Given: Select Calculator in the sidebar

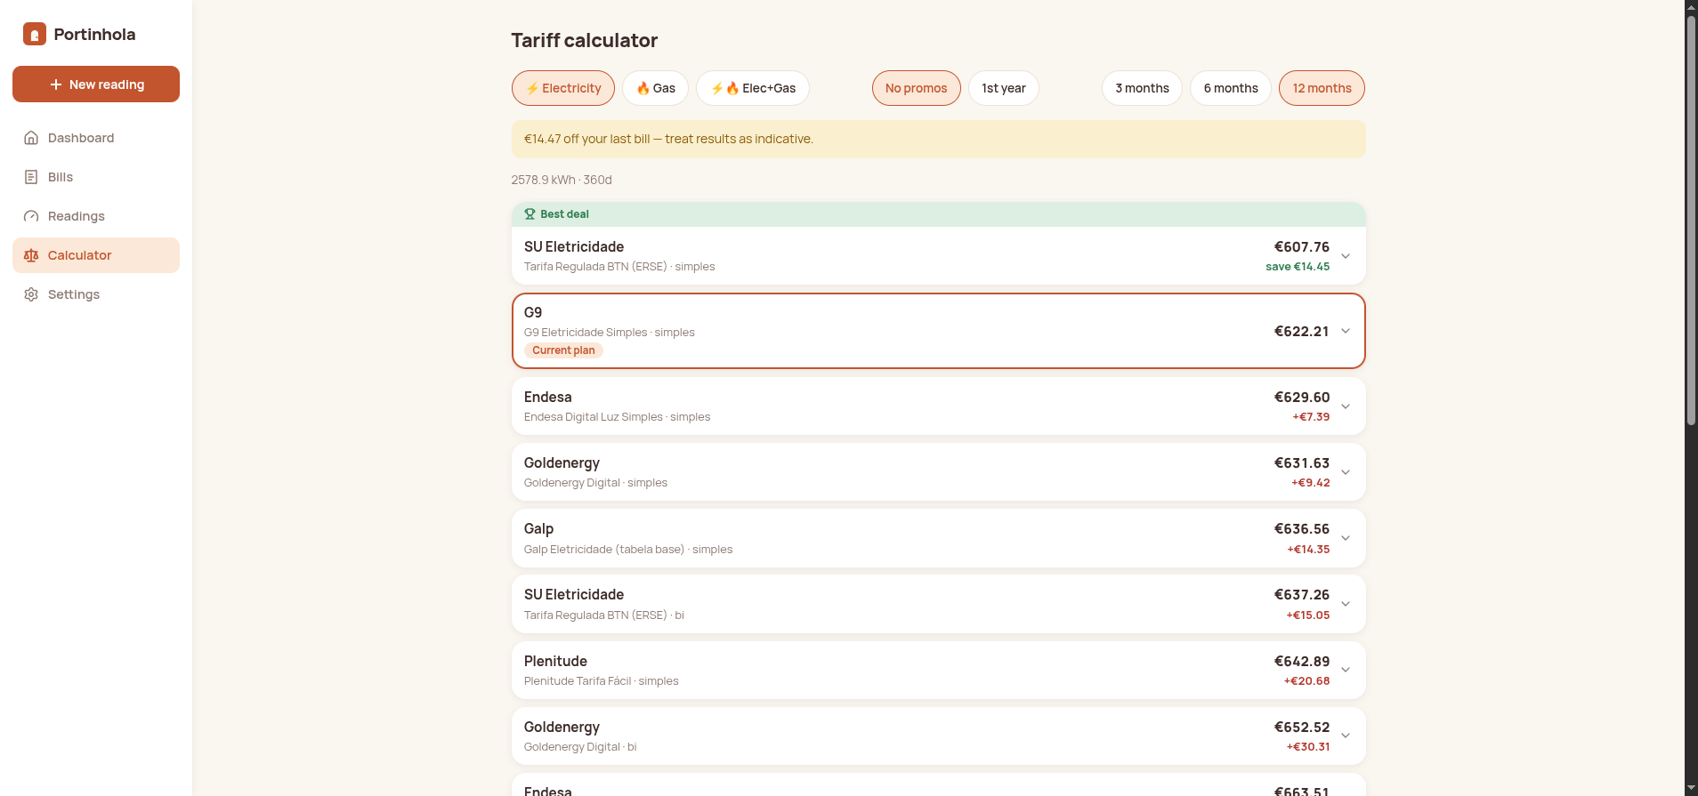Looking at the screenshot, I should (96, 255).
